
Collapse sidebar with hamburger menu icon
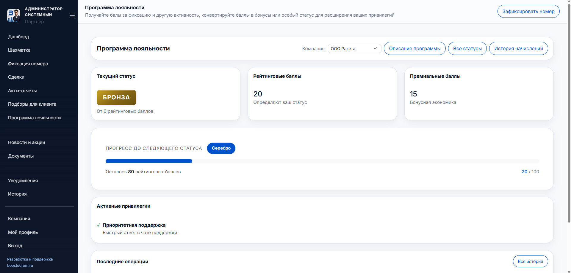(x=72, y=15)
